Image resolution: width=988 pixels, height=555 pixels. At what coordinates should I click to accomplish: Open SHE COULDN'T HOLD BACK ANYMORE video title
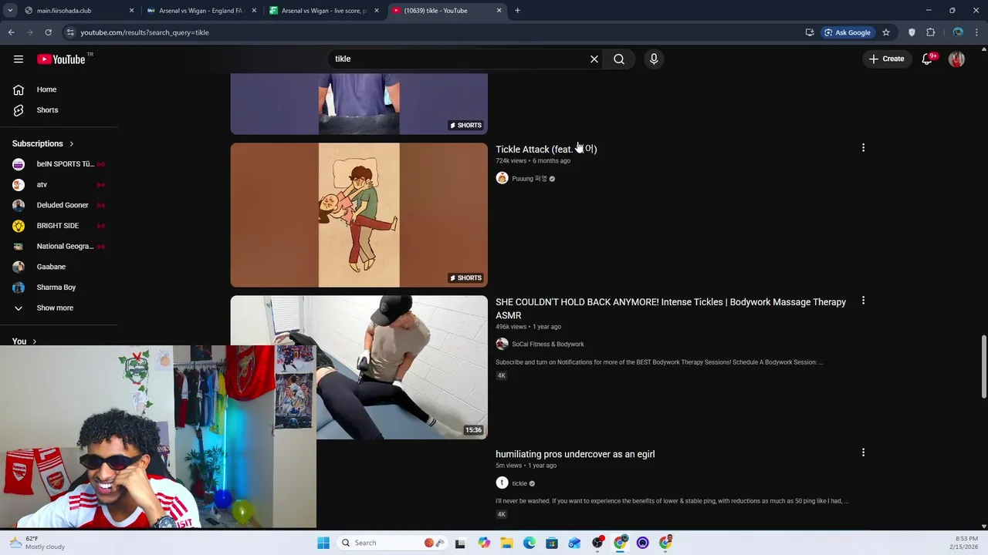click(x=671, y=308)
